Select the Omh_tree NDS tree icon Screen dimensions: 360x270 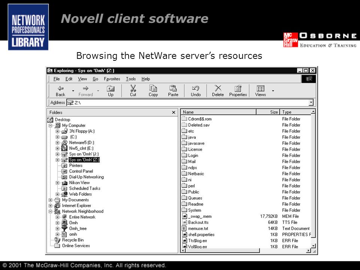tap(64, 228)
